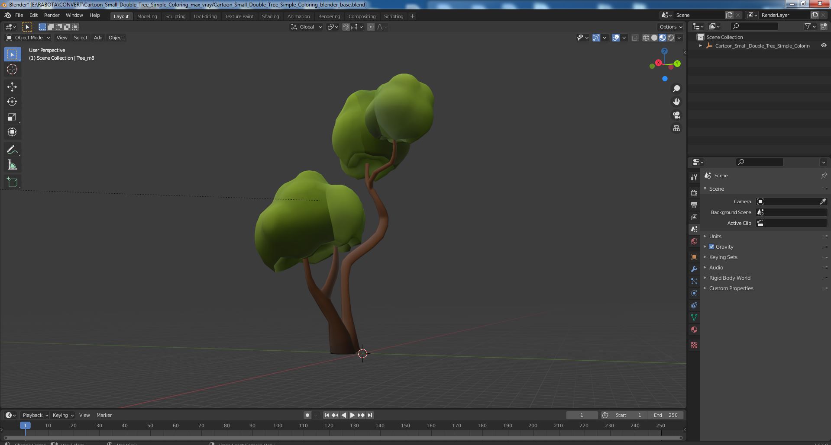This screenshot has height=445, width=831.
Task: Open the Render properties tab
Action: [x=694, y=193]
